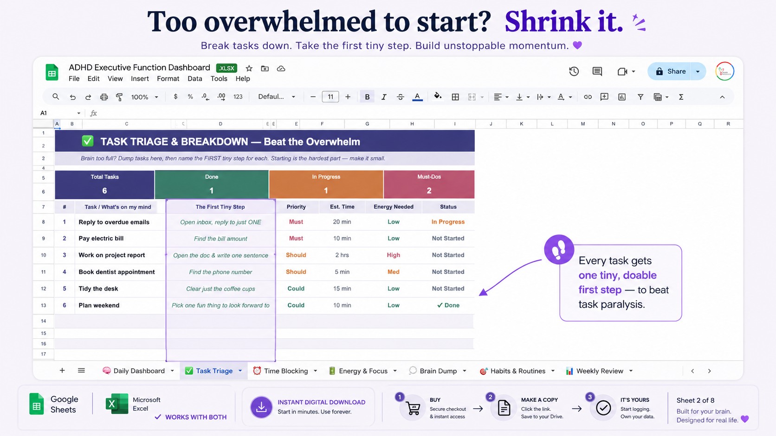Viewport: 776px width, 436px height.
Task: Click the fill color bucket icon
Action: [x=437, y=96]
